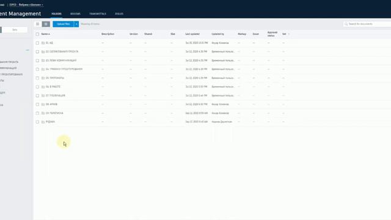Viewport: 391px width, 220px height.
Task: Open folder 08 АРХИВ by name
Action: pos(51,105)
